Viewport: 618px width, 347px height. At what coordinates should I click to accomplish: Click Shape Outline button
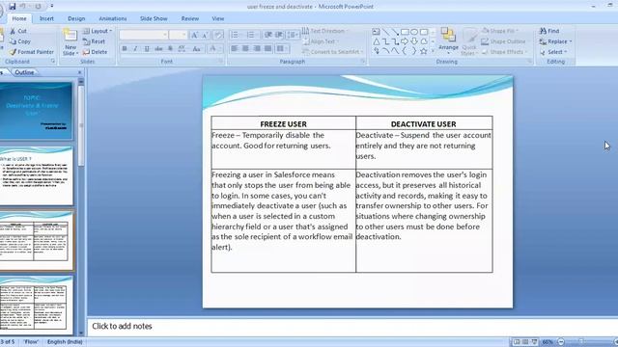[504, 41]
